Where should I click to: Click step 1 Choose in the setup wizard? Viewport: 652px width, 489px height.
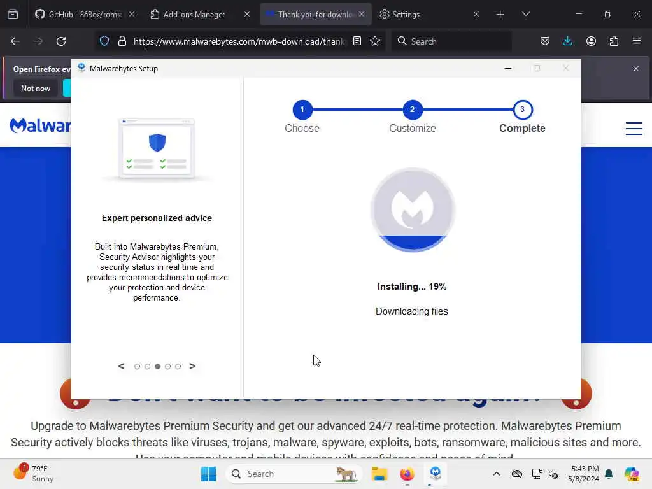(x=302, y=110)
